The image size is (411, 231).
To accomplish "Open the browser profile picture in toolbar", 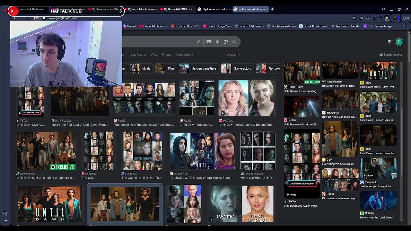I will tap(387, 18).
